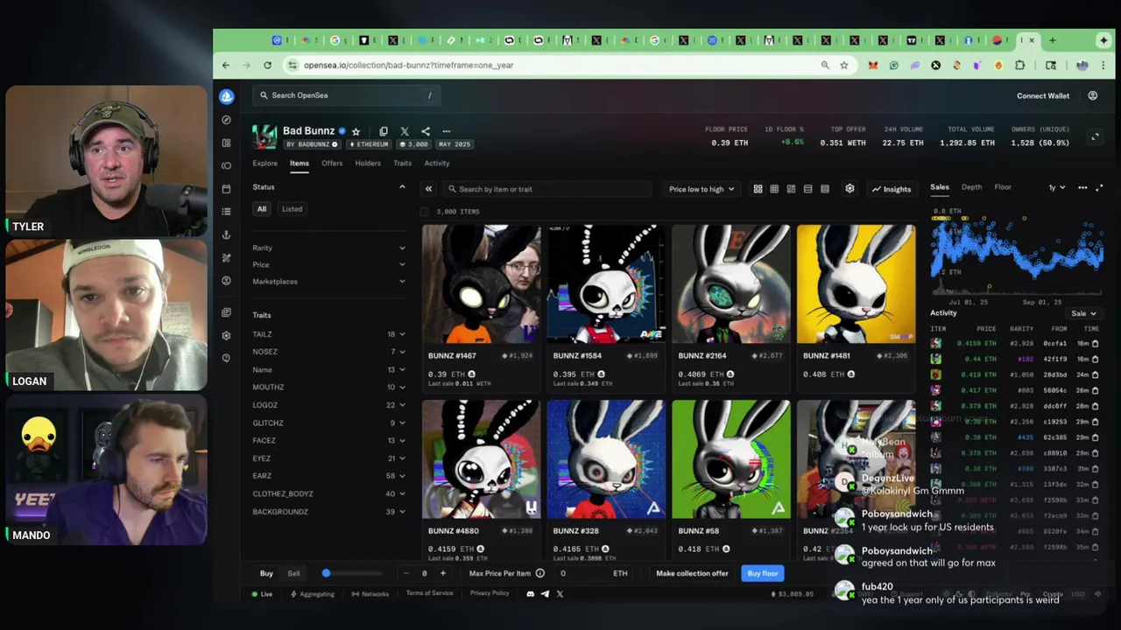The width and height of the screenshot is (1121, 630).
Task: Switch to the compact grid view
Action: tap(774, 189)
